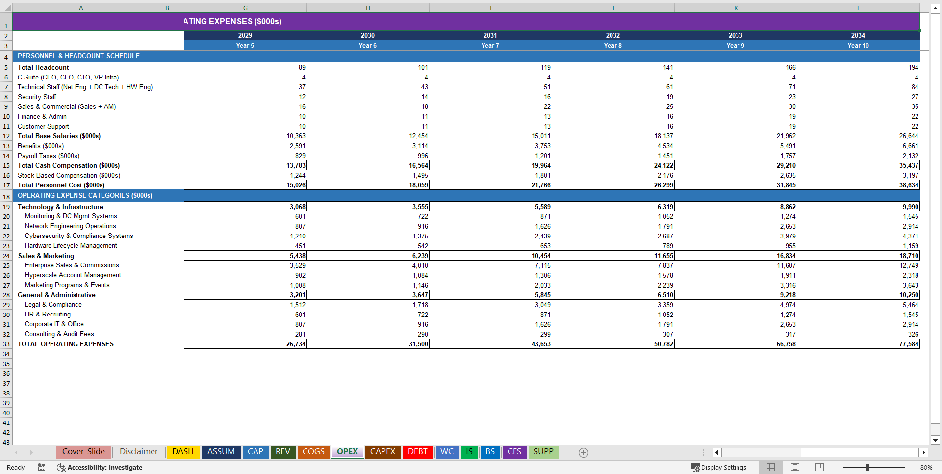Switch to the CAPEX sheet tab
942x474 pixels.
pos(382,452)
